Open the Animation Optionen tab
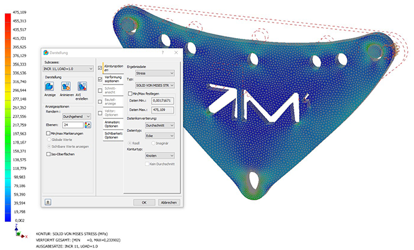Viewport: 414px width, 250px height. tap(112, 123)
